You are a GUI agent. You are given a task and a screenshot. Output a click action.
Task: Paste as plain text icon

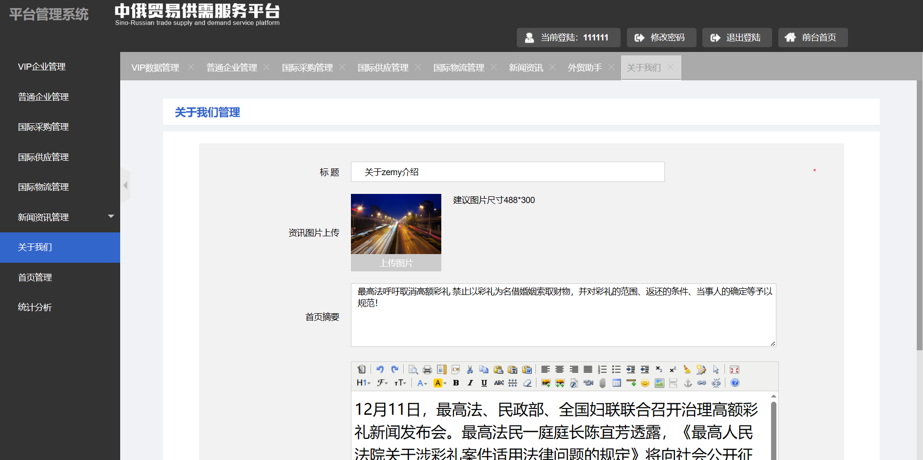[x=512, y=370]
